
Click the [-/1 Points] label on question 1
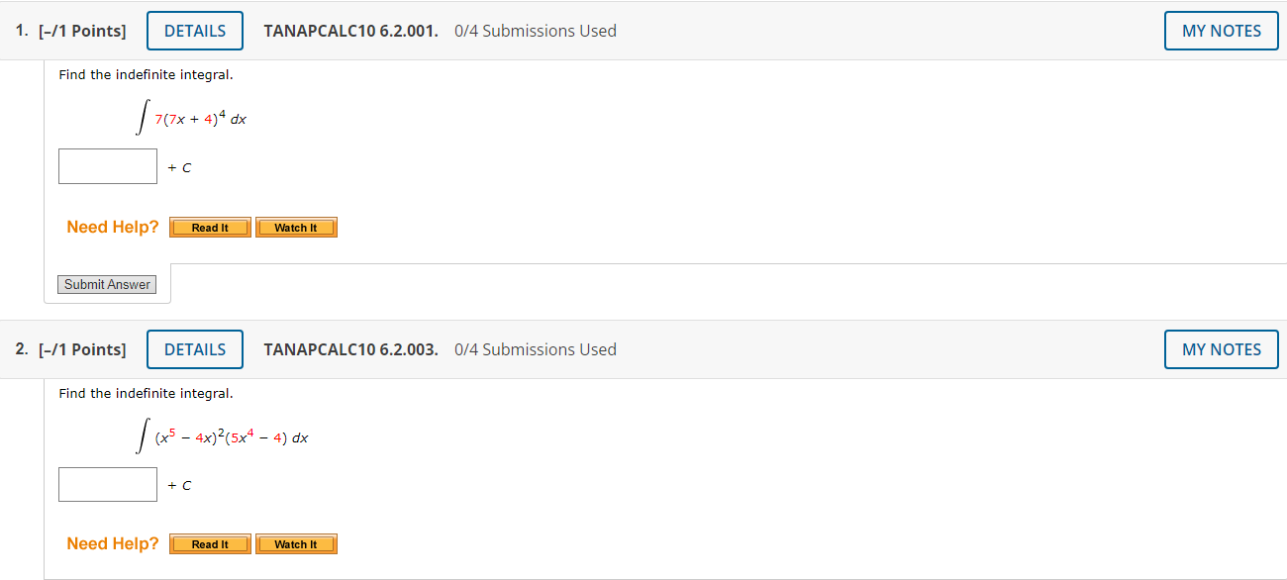click(x=82, y=30)
